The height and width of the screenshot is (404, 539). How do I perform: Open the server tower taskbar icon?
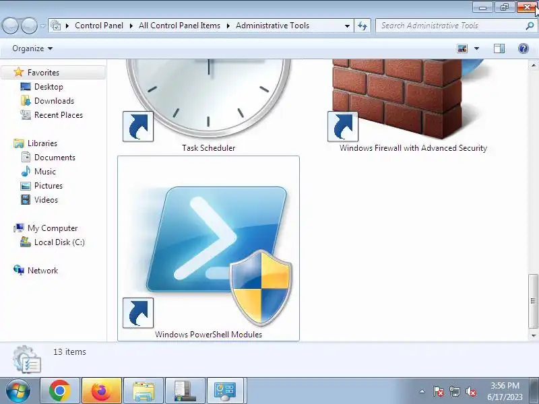(185, 391)
